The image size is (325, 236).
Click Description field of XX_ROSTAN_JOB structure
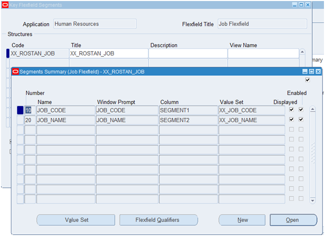pos(188,53)
